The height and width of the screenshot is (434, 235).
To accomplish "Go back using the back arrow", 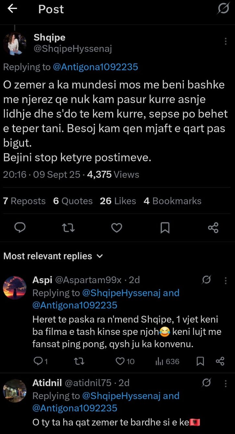I will point(12,9).
